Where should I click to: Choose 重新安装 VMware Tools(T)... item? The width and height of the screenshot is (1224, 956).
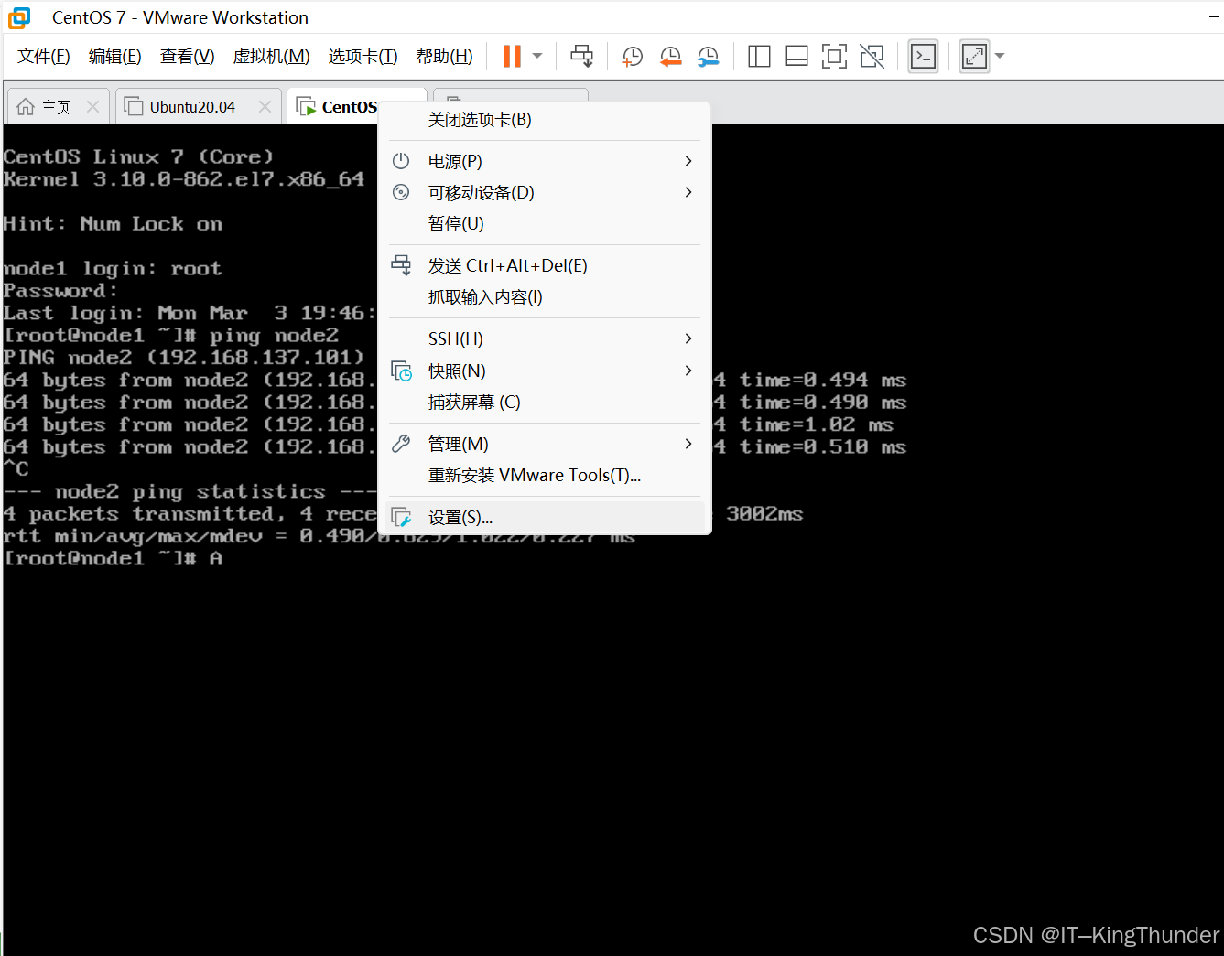[x=545, y=475]
